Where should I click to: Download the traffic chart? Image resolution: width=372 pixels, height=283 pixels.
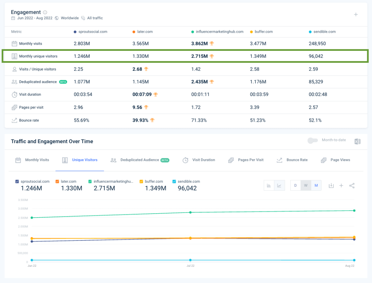click(x=331, y=185)
